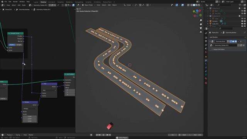The height and width of the screenshot is (139, 247).
Task: Open the File menu
Action: [6, 2]
